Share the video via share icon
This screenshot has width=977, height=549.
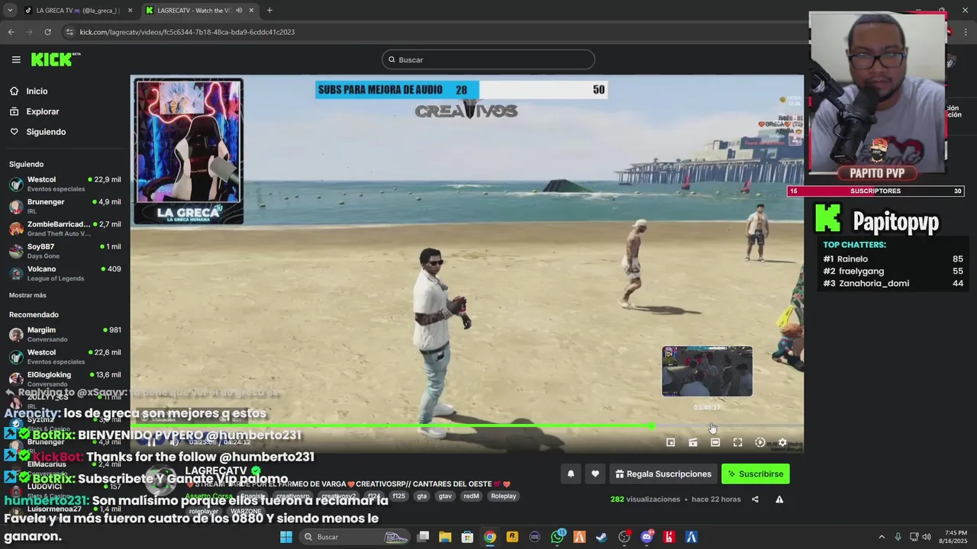tap(755, 499)
